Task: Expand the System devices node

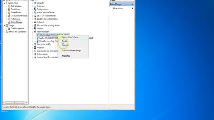Action: tap(33, 54)
